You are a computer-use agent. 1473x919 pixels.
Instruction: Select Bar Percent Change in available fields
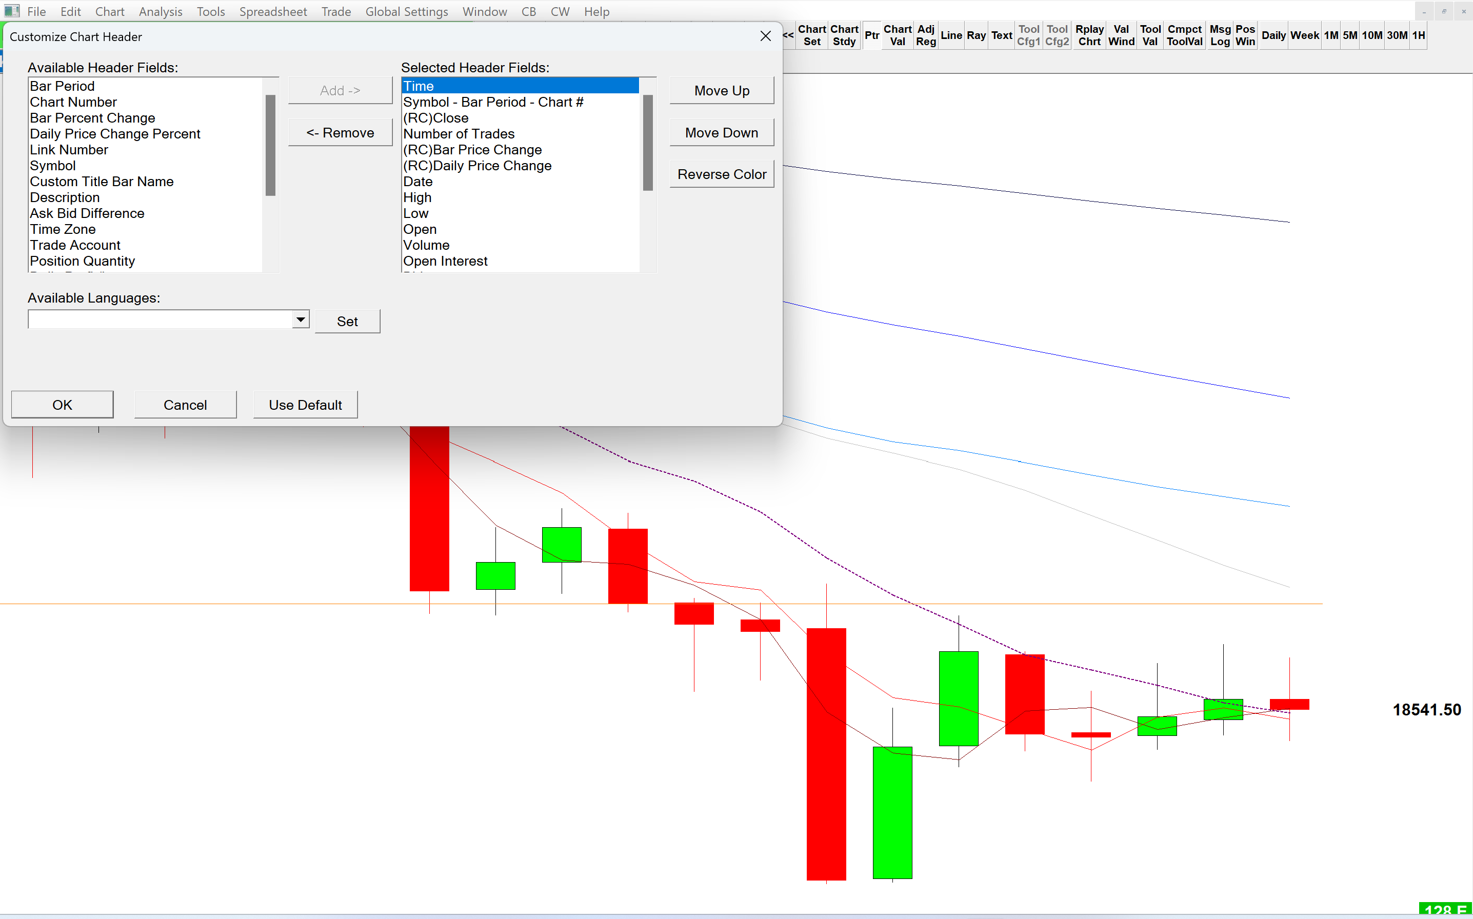(x=92, y=118)
